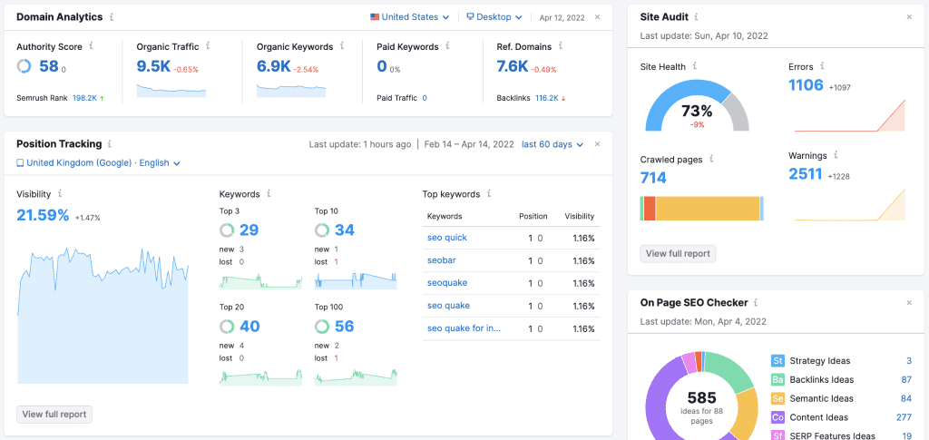This screenshot has height=440, width=929.
Task: Click the Warnings count 2511
Action: (806, 174)
